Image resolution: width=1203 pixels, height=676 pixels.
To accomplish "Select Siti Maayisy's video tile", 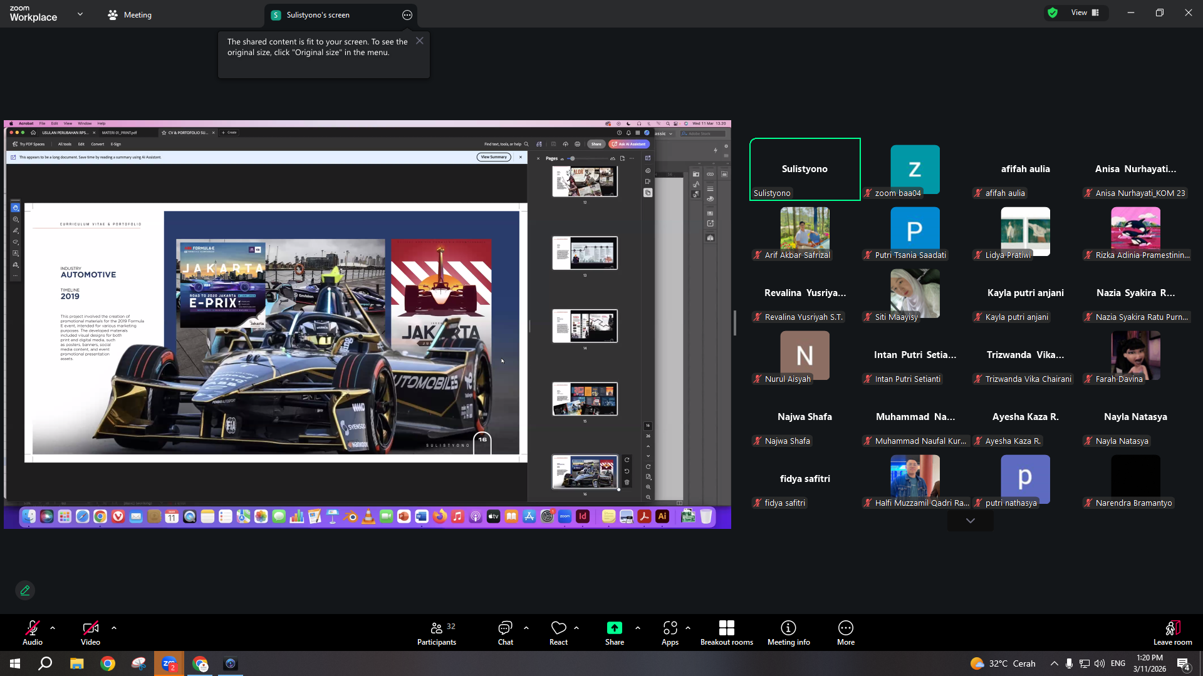I will tap(915, 294).
